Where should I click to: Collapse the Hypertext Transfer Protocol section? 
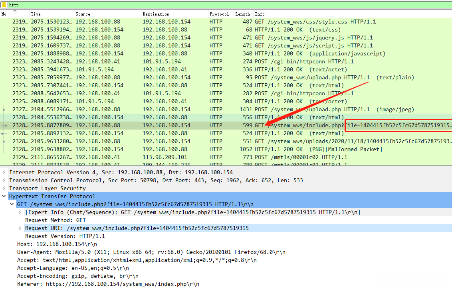pos(4,196)
